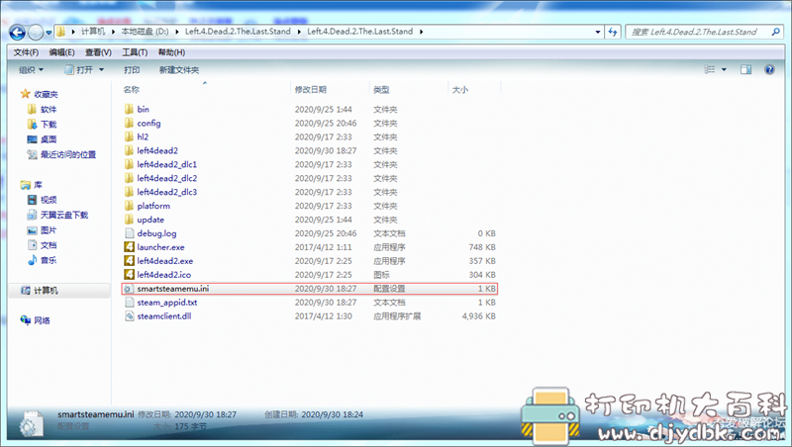The height and width of the screenshot is (447, 792).
Task: Toggle the preview pane icon
Action: pos(746,69)
